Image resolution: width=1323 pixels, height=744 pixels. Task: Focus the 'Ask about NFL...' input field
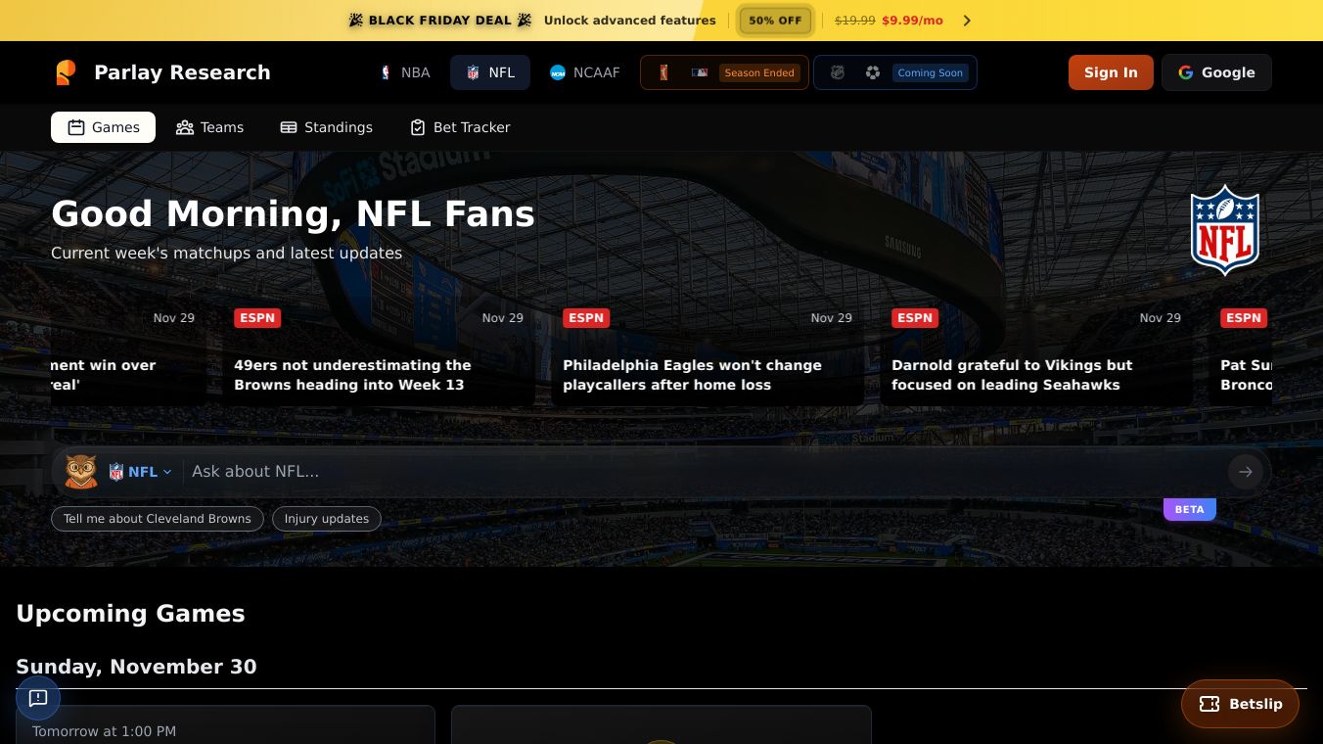pos(705,472)
